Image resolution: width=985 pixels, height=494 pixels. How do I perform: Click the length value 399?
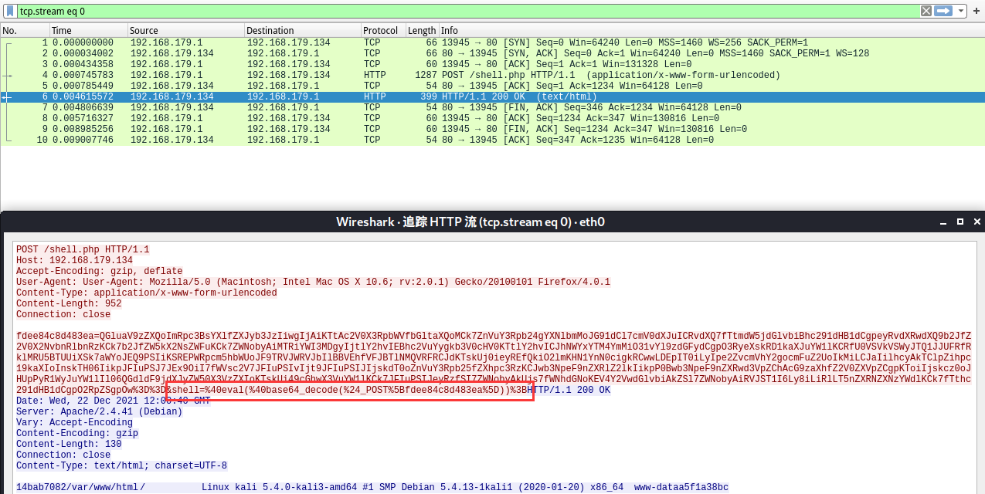tap(429, 96)
